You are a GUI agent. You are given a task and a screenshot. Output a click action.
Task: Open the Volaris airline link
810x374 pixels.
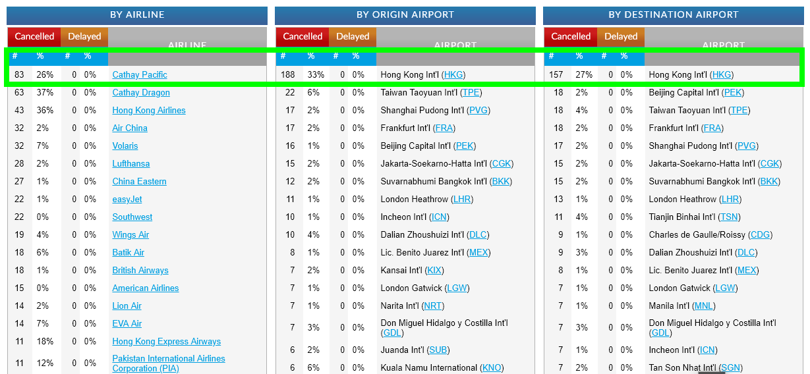click(125, 146)
